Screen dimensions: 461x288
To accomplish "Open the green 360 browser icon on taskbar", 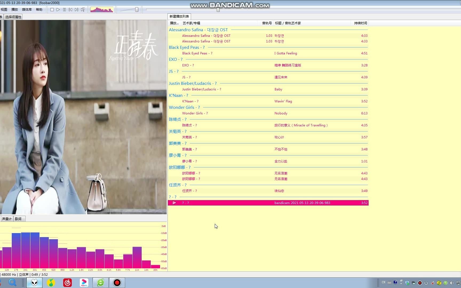I will pyautogui.click(x=101, y=283).
